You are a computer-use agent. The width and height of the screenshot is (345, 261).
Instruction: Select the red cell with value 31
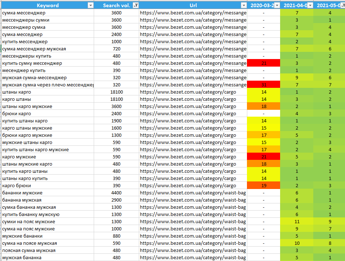click(x=264, y=85)
